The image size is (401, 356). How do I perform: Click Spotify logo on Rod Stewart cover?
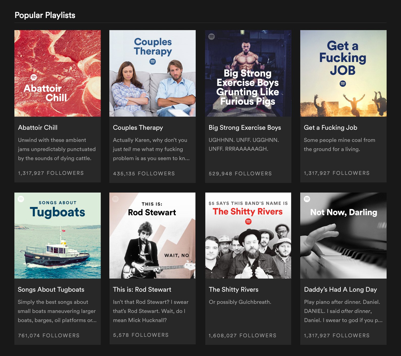click(x=115, y=199)
